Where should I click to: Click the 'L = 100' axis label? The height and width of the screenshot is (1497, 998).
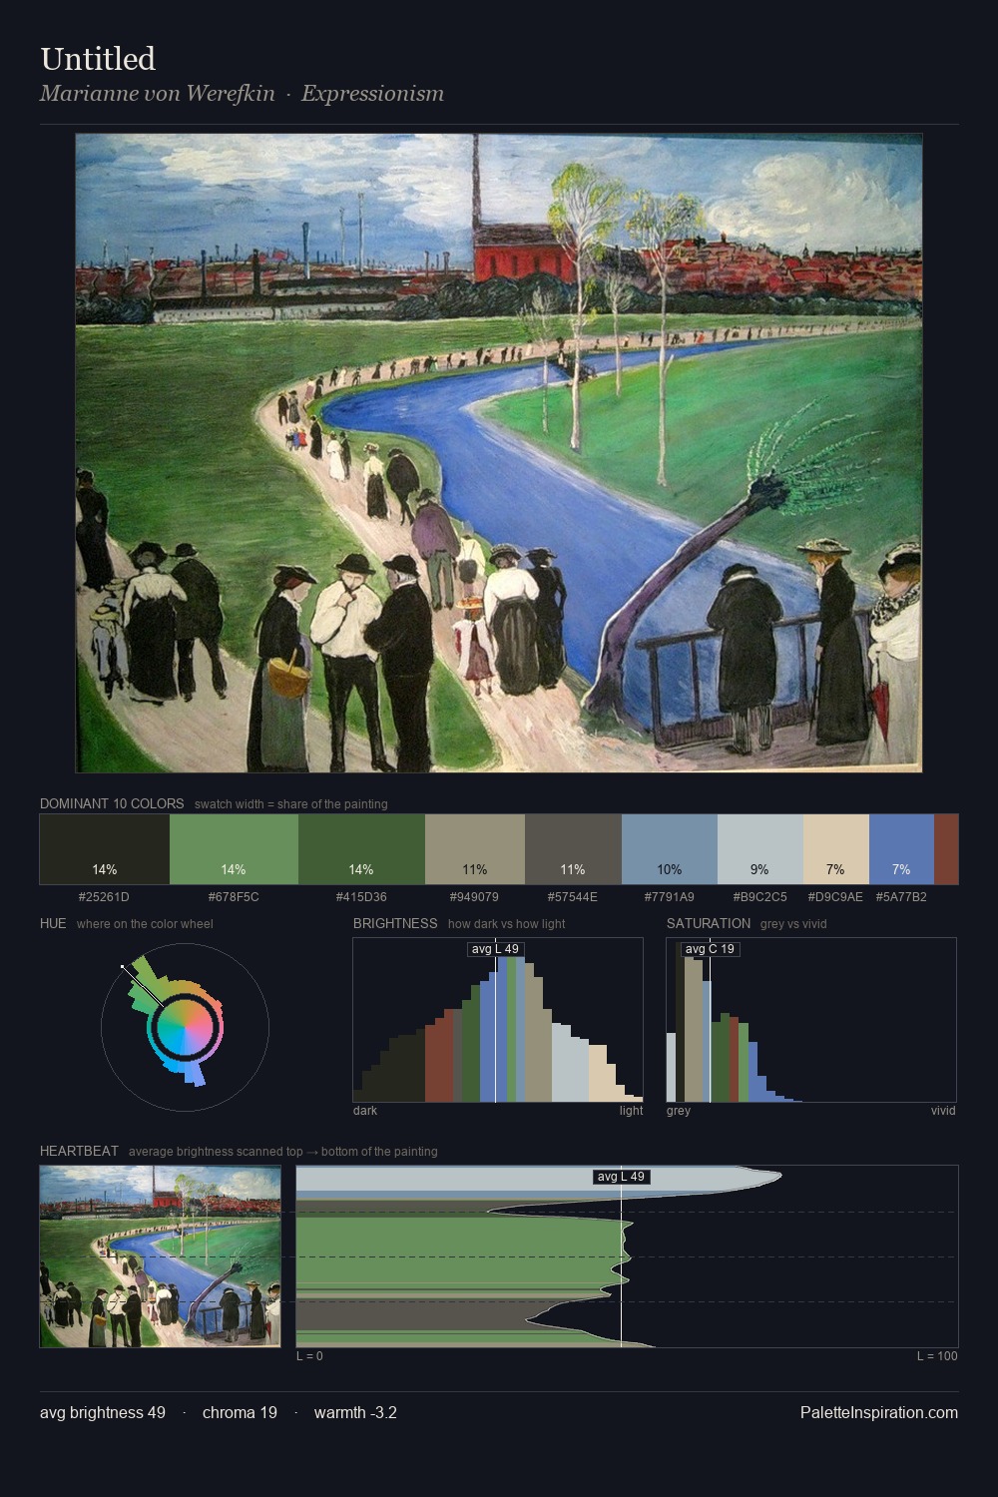[938, 1356]
